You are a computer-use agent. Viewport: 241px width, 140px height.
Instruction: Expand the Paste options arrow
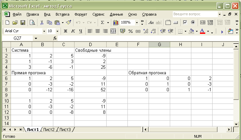63,23
